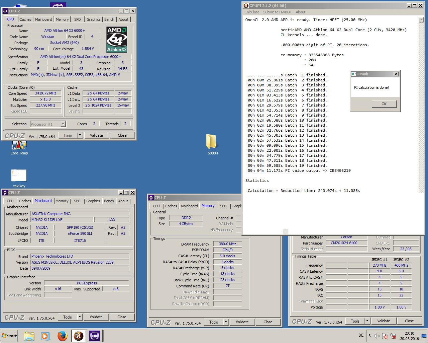Switch to CPU tab in Mainboard window

coord(10,201)
